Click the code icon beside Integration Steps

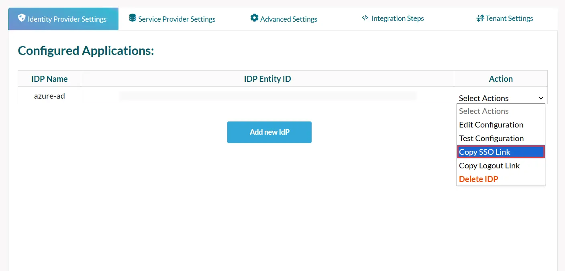[365, 18]
